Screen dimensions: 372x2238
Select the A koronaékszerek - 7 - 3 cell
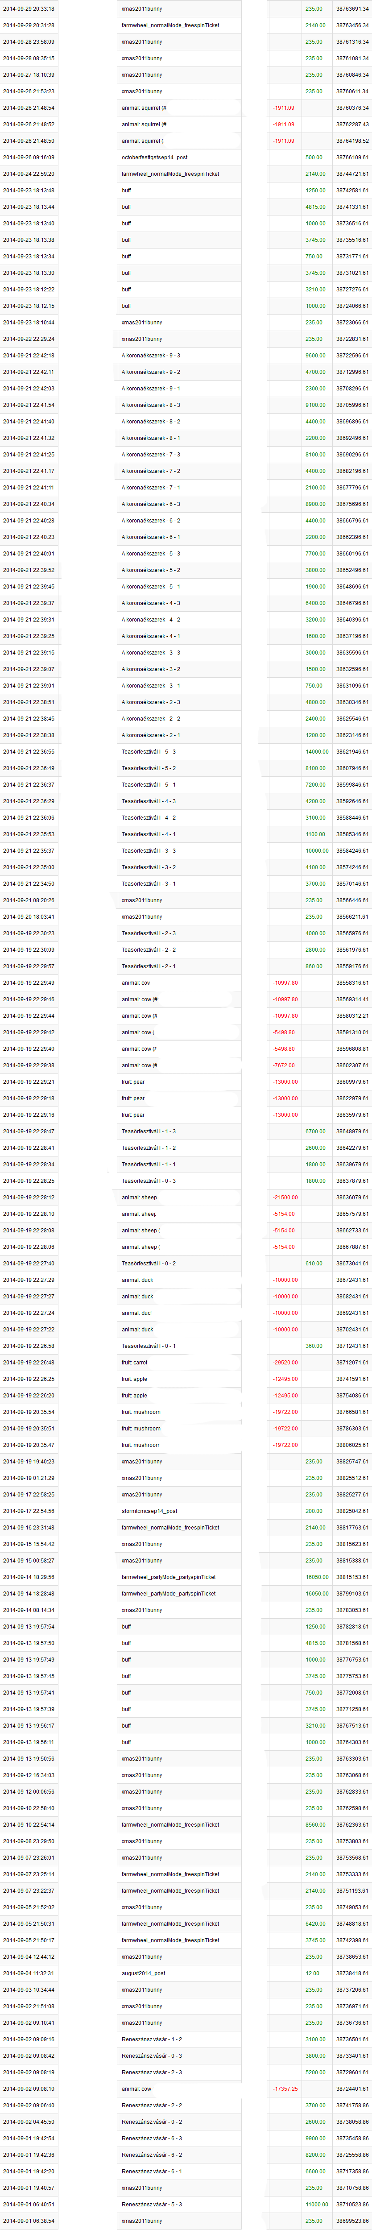pyautogui.click(x=150, y=454)
